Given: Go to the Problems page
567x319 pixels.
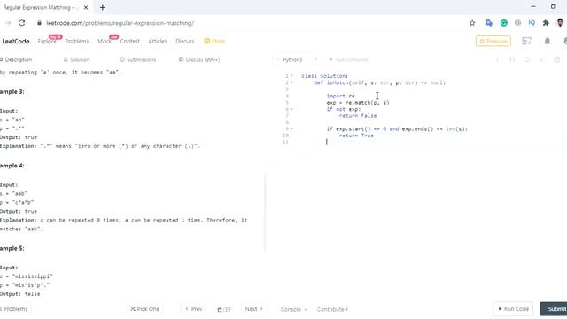Looking at the screenshot, I should click(x=77, y=42).
